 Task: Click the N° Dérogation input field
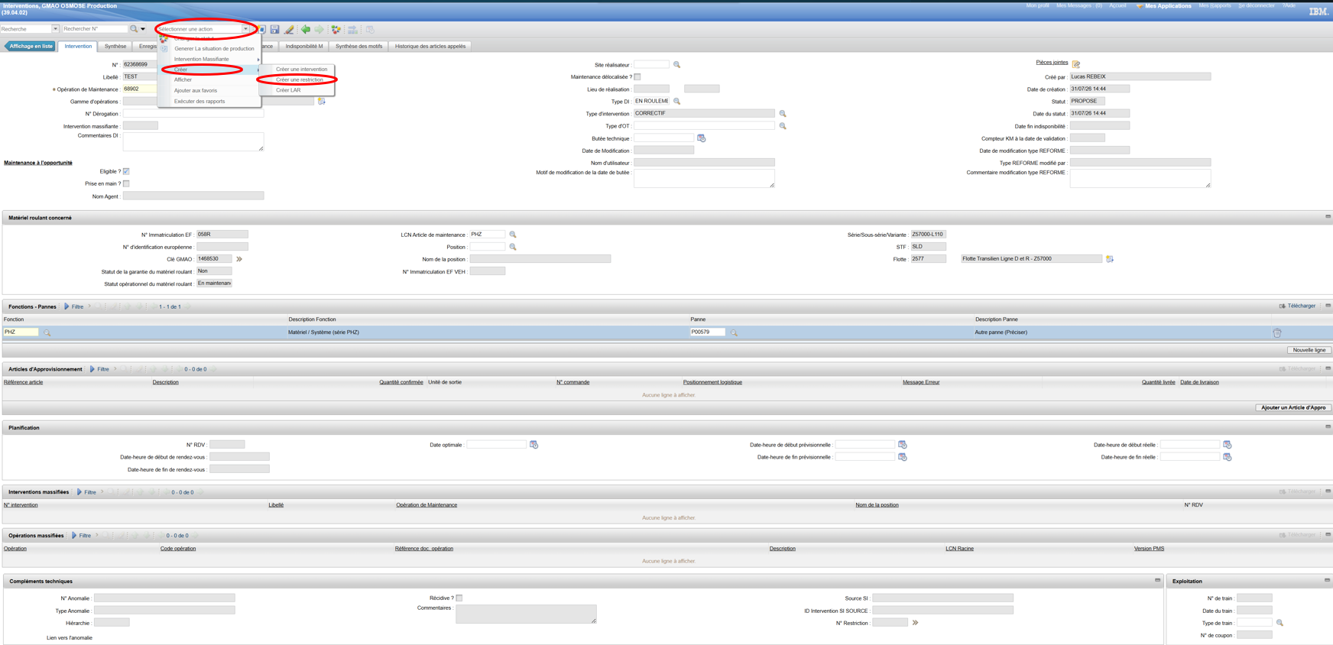click(x=193, y=114)
